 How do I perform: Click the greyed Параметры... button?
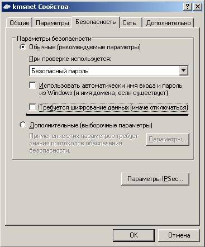pyautogui.click(x=168, y=139)
